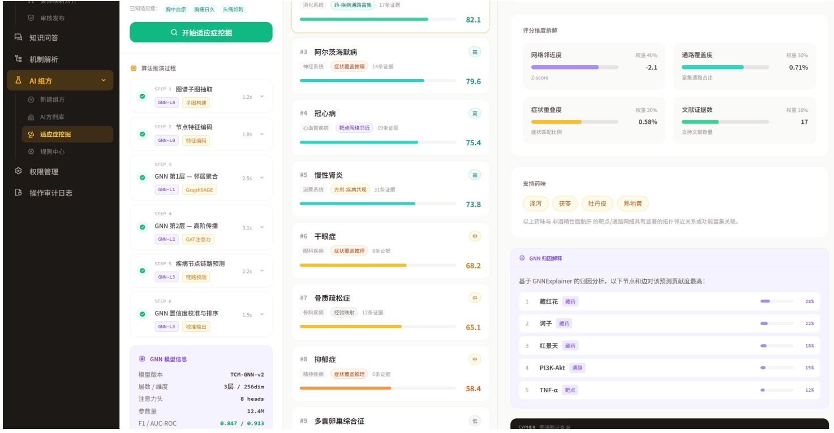
Task: Open 知识问答 in the sidebar
Action: tap(60, 38)
